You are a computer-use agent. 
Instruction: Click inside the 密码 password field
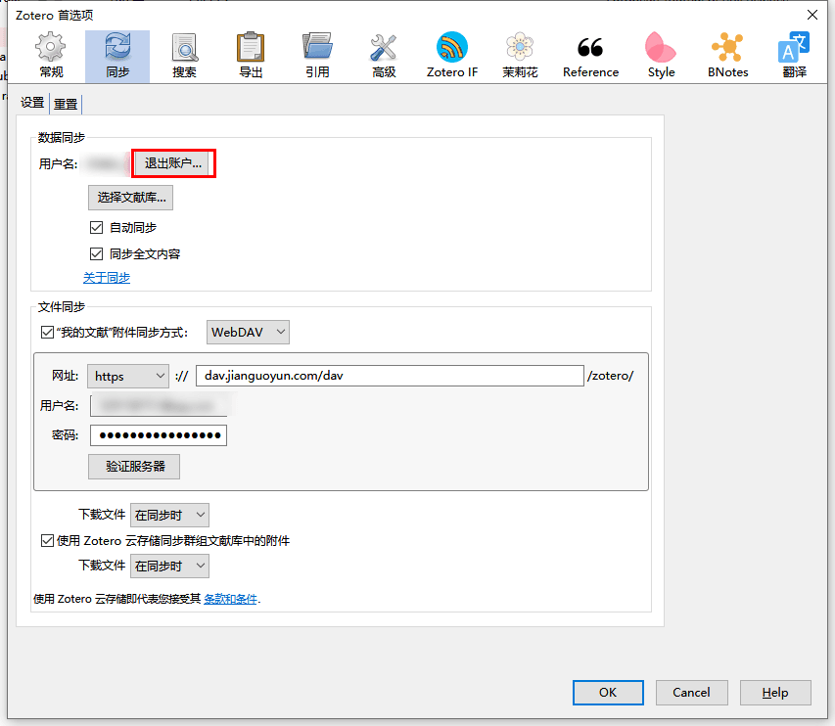[158, 434]
